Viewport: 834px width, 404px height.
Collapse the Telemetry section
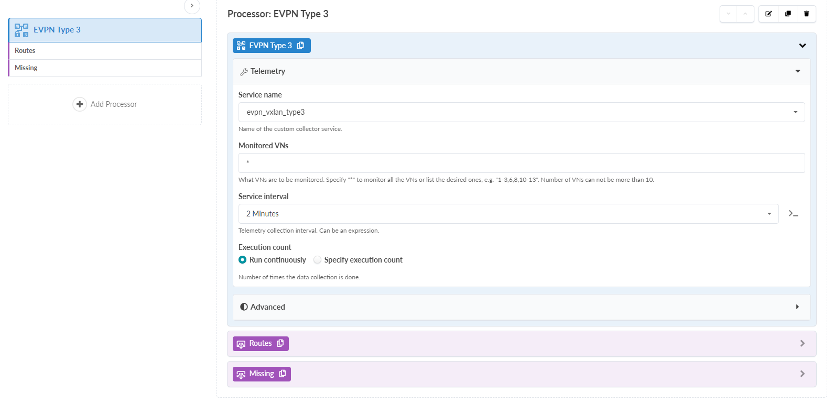pos(798,71)
